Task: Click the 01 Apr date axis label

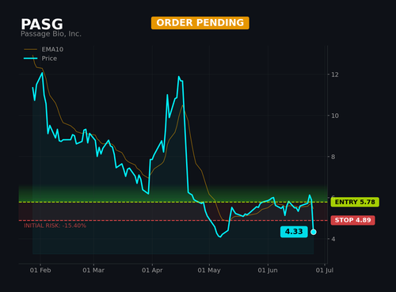Action: point(152,271)
